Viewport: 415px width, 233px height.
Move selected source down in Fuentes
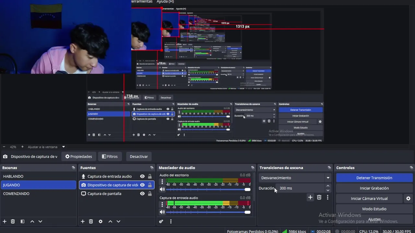(118, 221)
